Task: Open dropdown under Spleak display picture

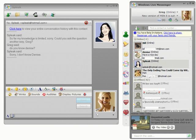Action: click(x=113, y=45)
